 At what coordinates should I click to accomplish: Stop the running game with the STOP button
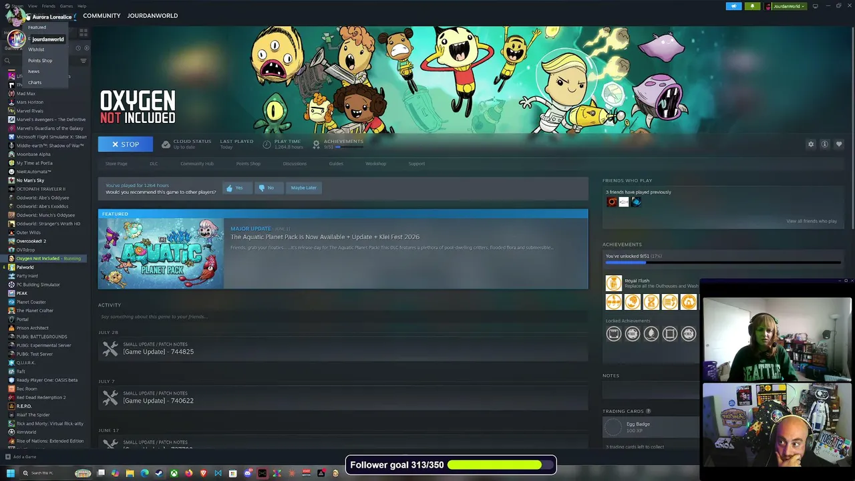click(126, 144)
